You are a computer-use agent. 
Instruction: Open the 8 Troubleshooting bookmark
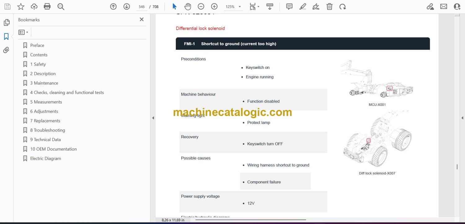pos(47,130)
